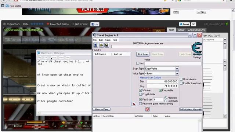Image resolution: width=235 pixels, height=132 pixels.
Task: Click the Type column header in address table
Action: [158, 116]
